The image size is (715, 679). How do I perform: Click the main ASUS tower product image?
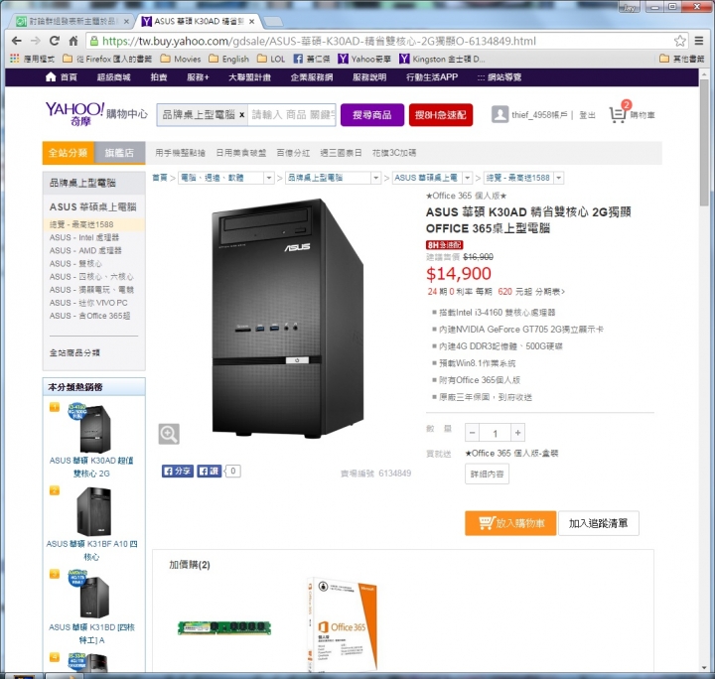[x=288, y=318]
